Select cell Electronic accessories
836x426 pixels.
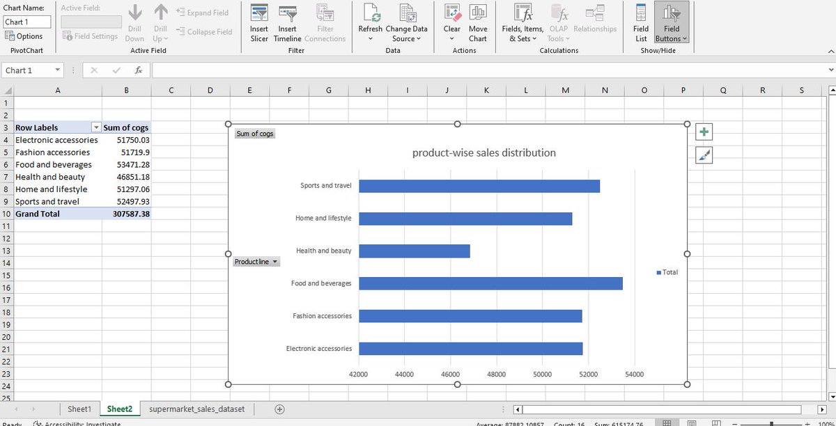point(57,140)
